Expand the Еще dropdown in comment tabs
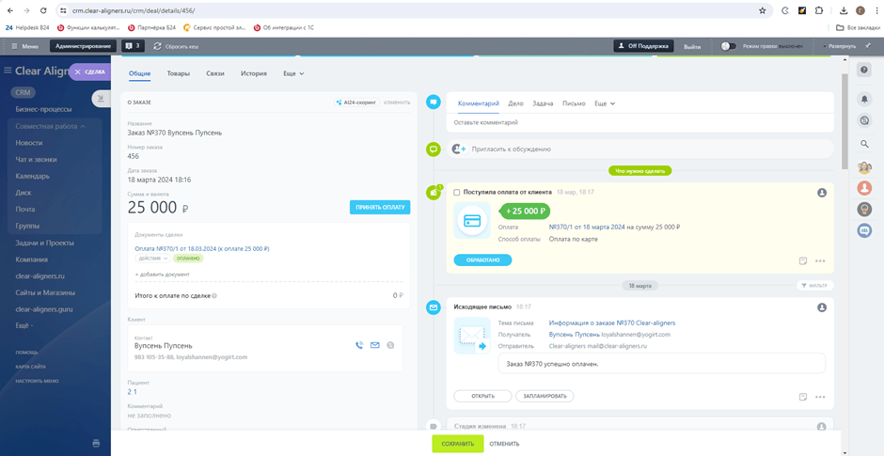Screen dimensions: 884x456 point(605,103)
